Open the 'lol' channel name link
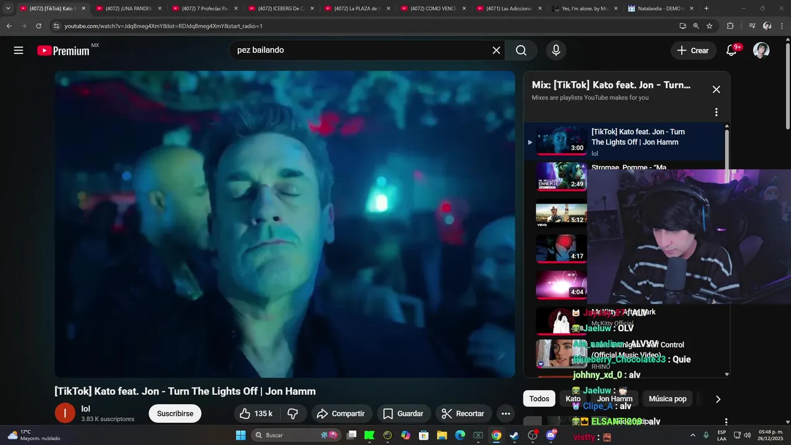791x445 pixels. click(86, 409)
